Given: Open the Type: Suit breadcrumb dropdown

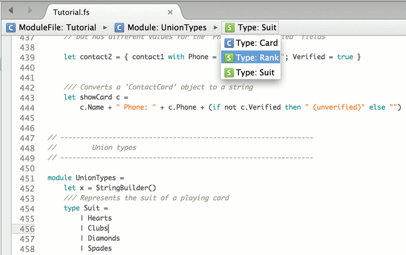Looking at the screenshot, I should (250, 27).
